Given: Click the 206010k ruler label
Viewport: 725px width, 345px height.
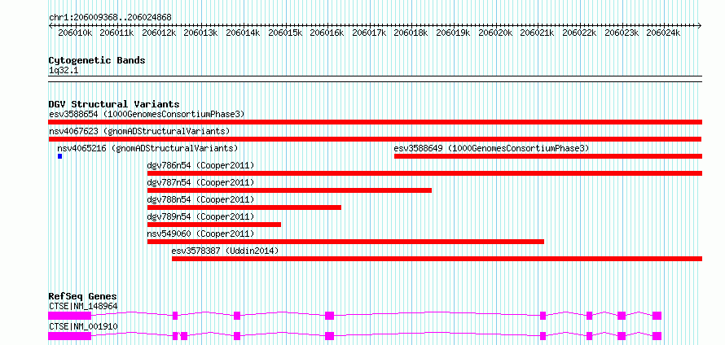Looking at the screenshot, I should (75, 33).
